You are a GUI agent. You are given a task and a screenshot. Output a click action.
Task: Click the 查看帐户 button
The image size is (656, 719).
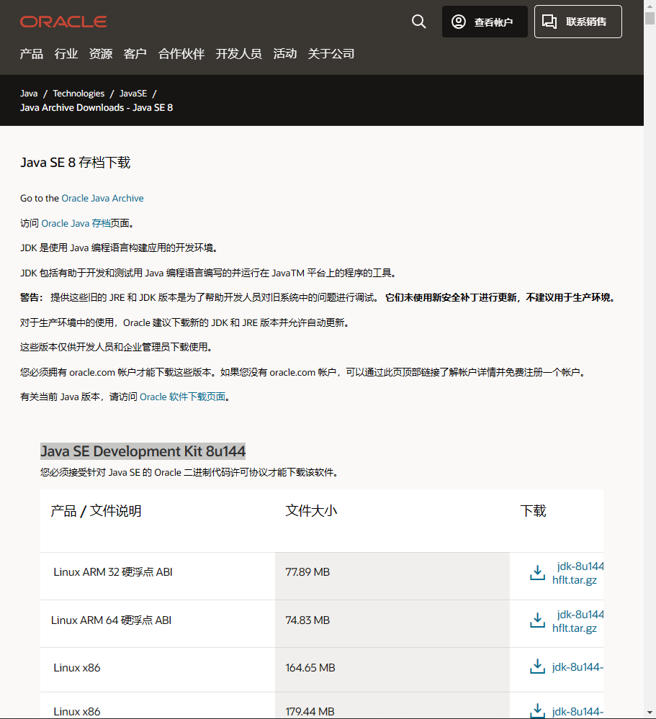[485, 22]
